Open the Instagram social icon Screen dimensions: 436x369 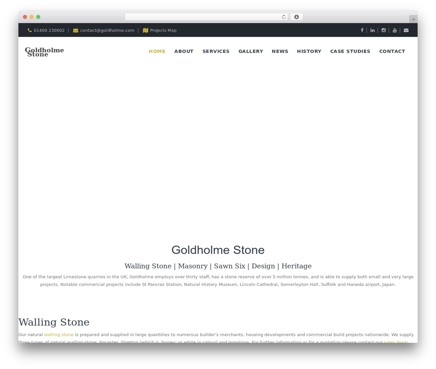(x=384, y=30)
